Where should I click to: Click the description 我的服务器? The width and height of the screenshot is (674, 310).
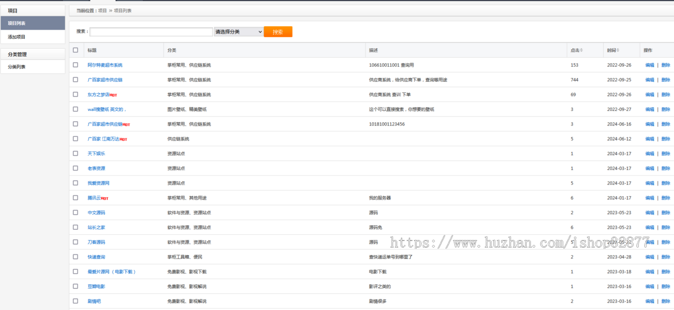[x=380, y=198]
